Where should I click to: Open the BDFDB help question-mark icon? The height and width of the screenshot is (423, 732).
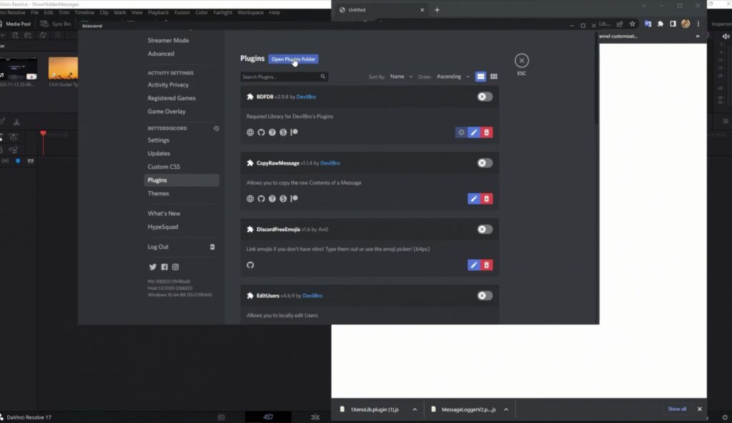pyautogui.click(x=272, y=132)
